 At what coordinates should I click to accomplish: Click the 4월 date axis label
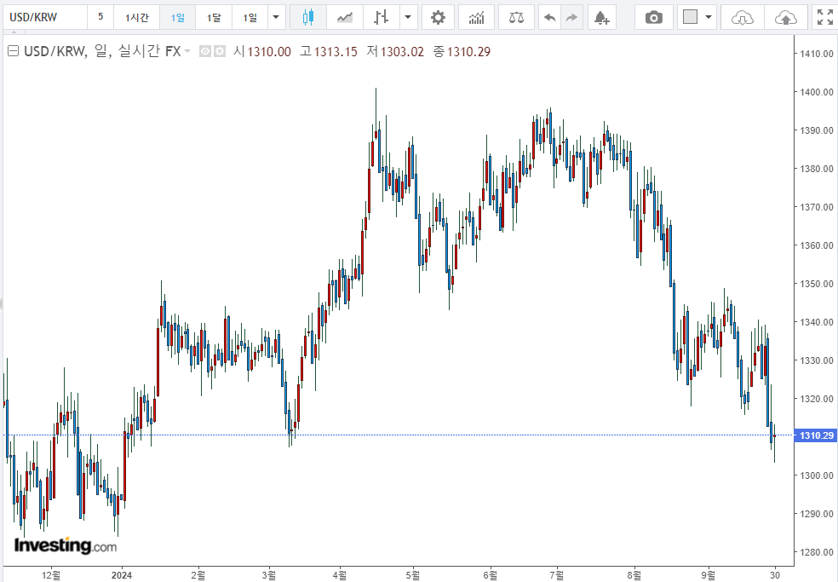(x=339, y=575)
